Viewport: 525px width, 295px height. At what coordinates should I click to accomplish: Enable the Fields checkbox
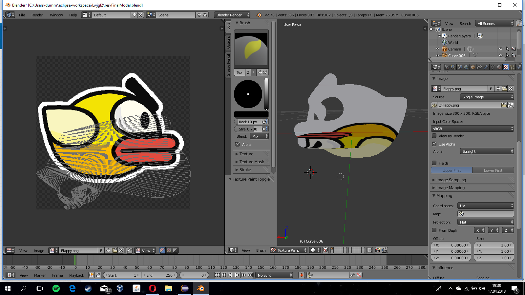pos(434,163)
